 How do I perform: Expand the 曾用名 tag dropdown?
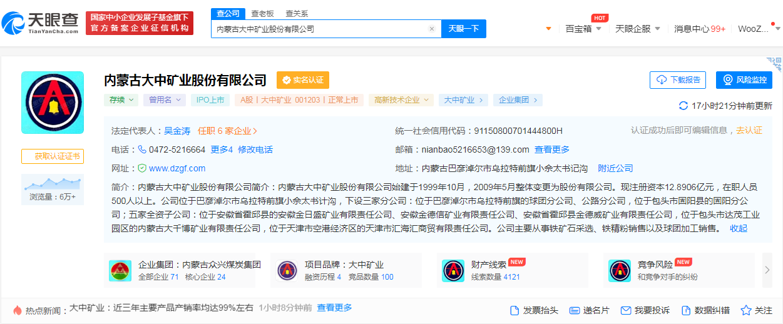pos(164,100)
